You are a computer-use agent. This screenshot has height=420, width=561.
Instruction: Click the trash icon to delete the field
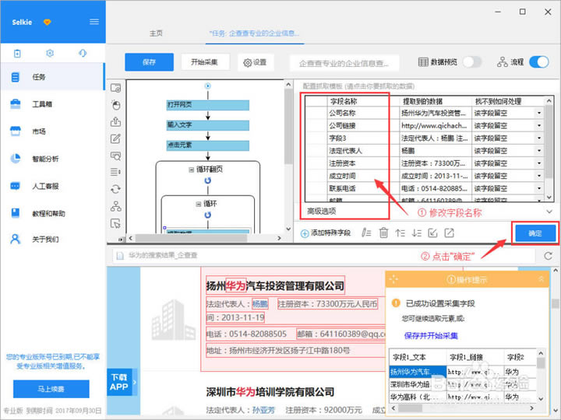(383, 233)
